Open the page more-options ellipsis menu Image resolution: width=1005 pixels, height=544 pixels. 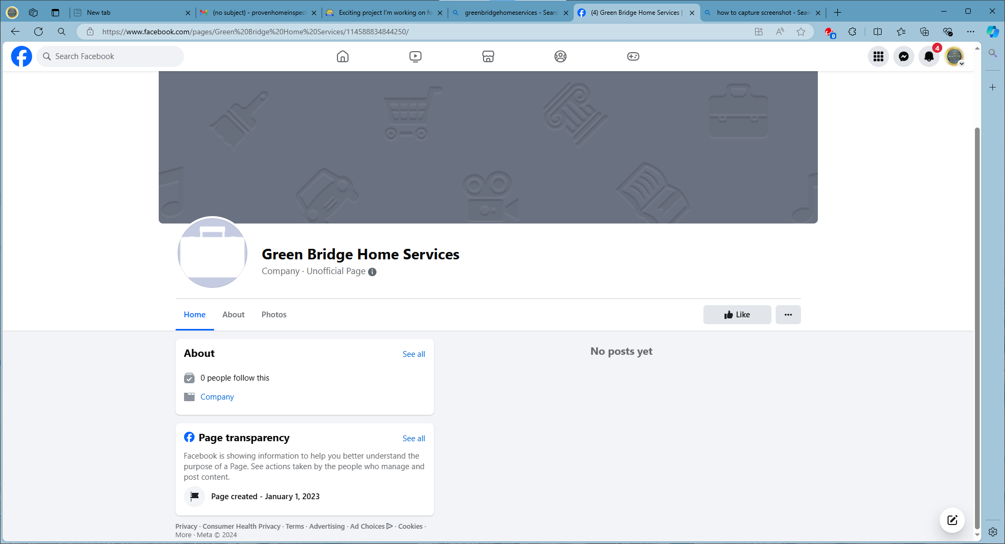[788, 315]
